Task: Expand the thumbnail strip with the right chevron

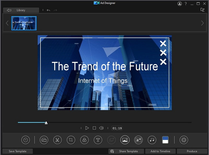Action: coord(202,23)
